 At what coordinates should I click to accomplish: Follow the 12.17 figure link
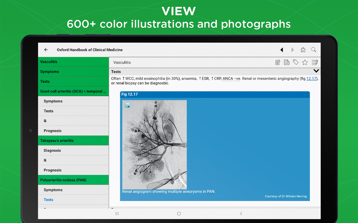coord(311,78)
